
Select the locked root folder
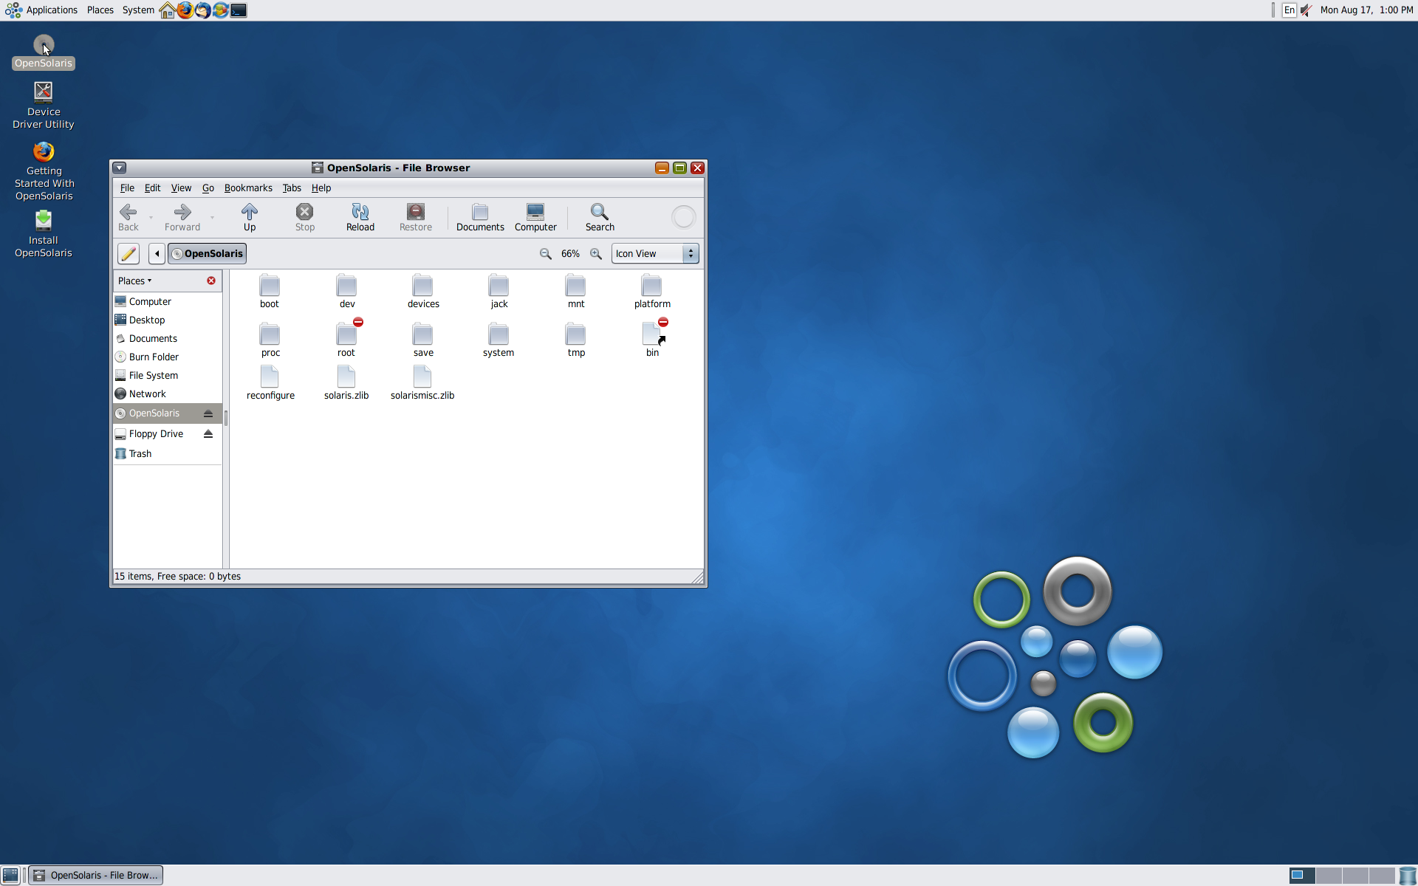pyautogui.click(x=346, y=338)
